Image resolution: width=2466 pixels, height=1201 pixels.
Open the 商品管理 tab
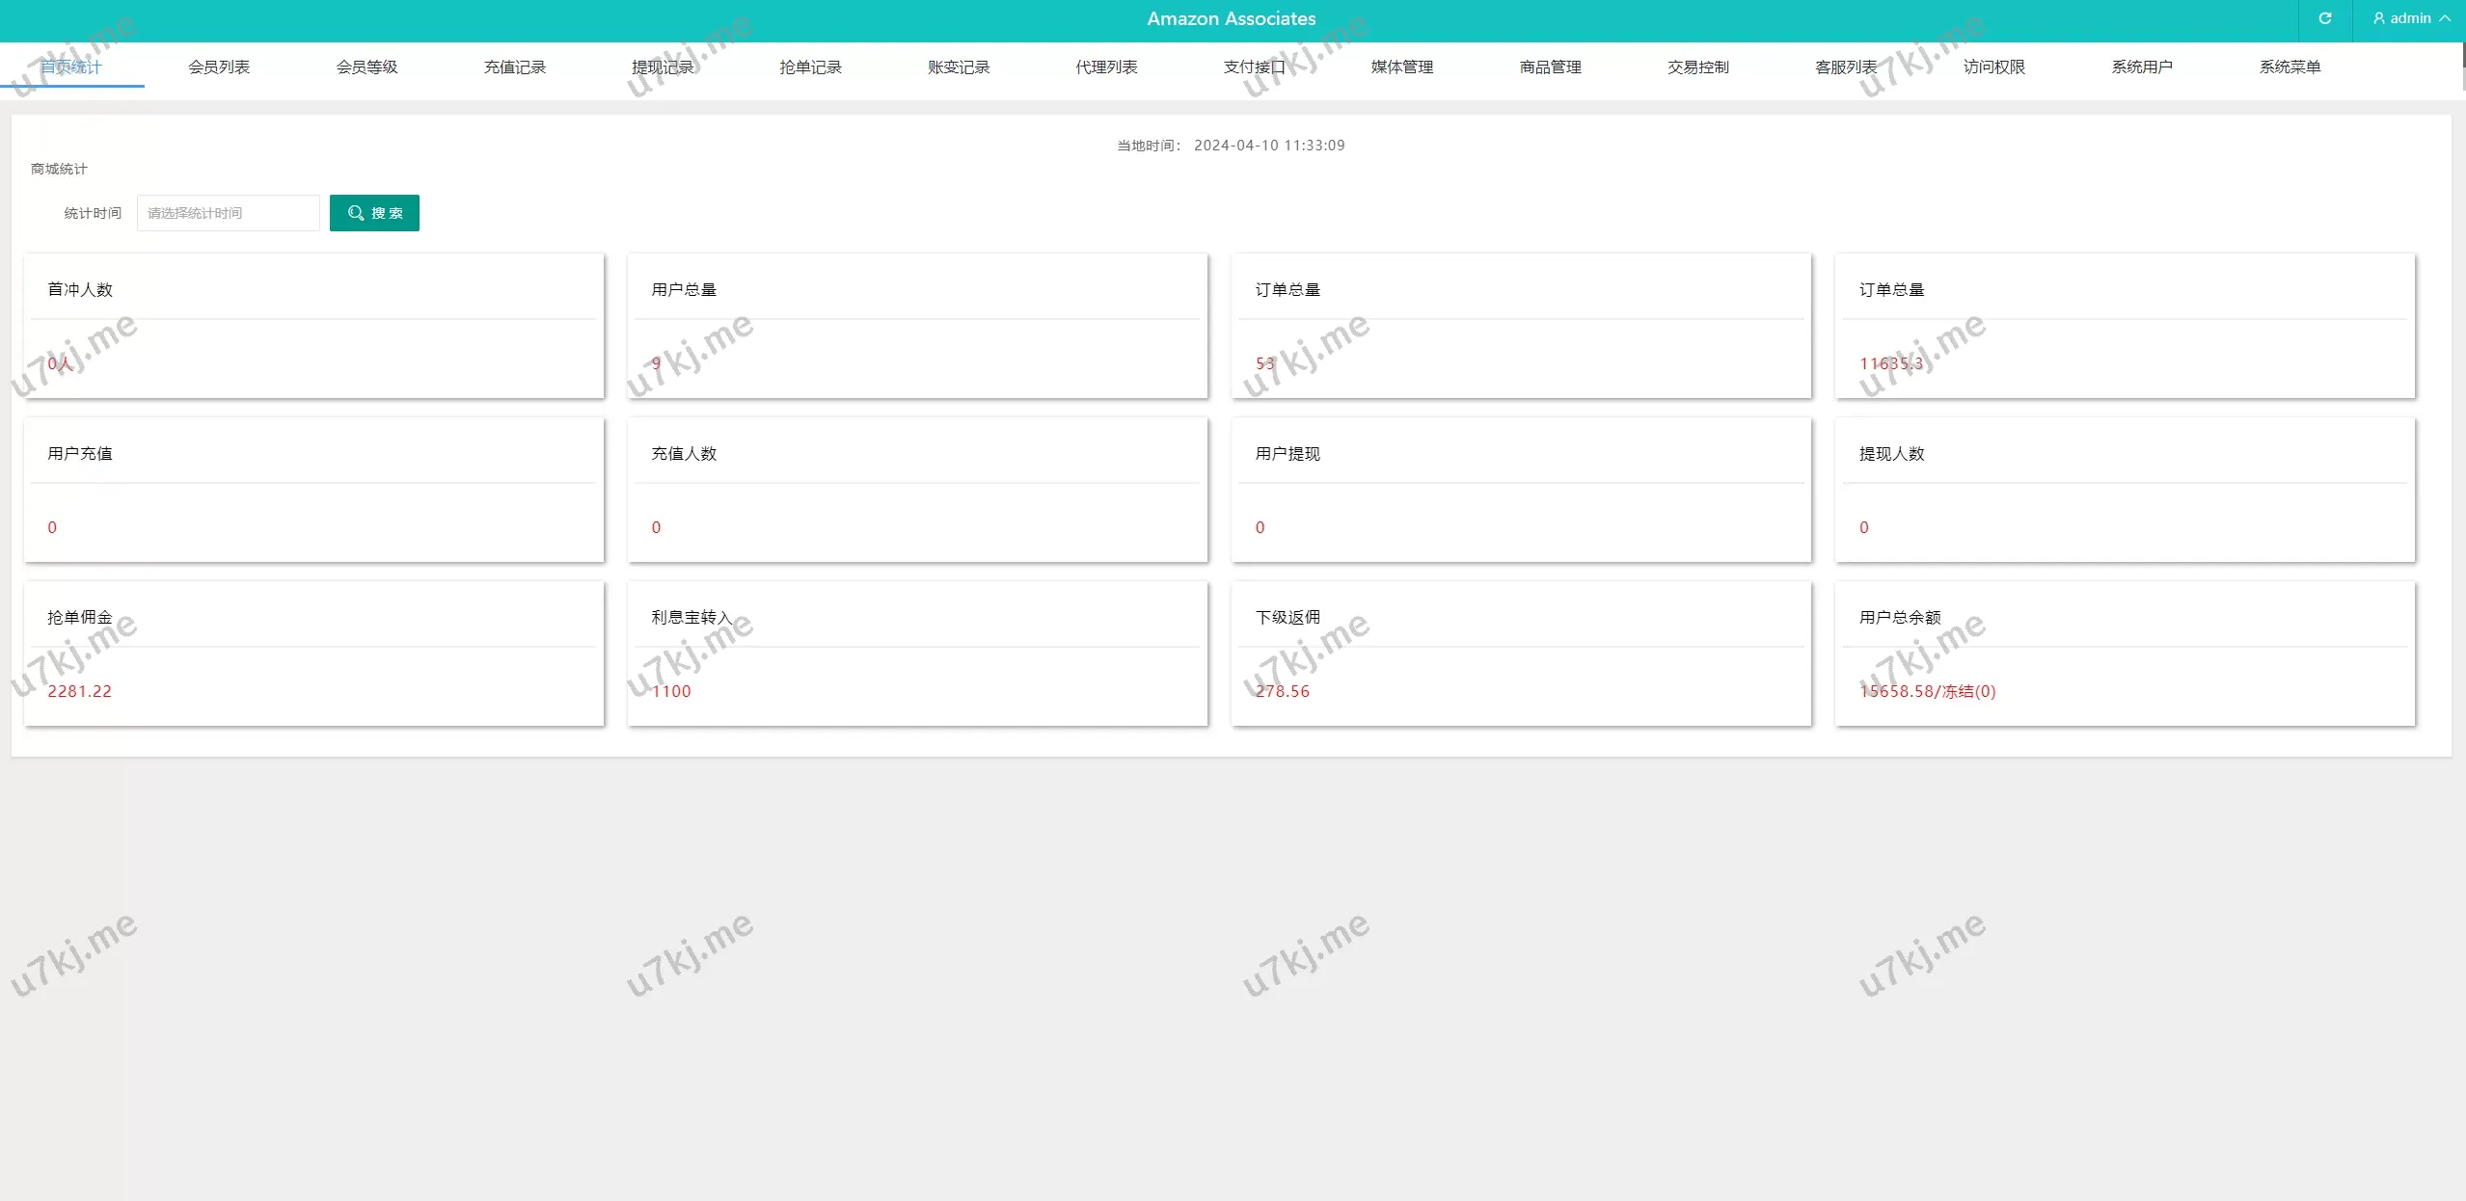[x=1551, y=67]
